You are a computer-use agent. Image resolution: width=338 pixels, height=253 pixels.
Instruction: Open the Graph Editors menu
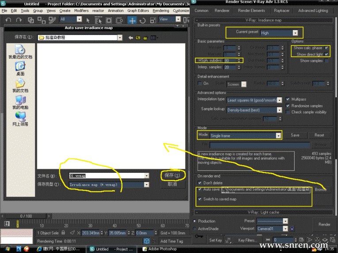[x=138, y=11]
